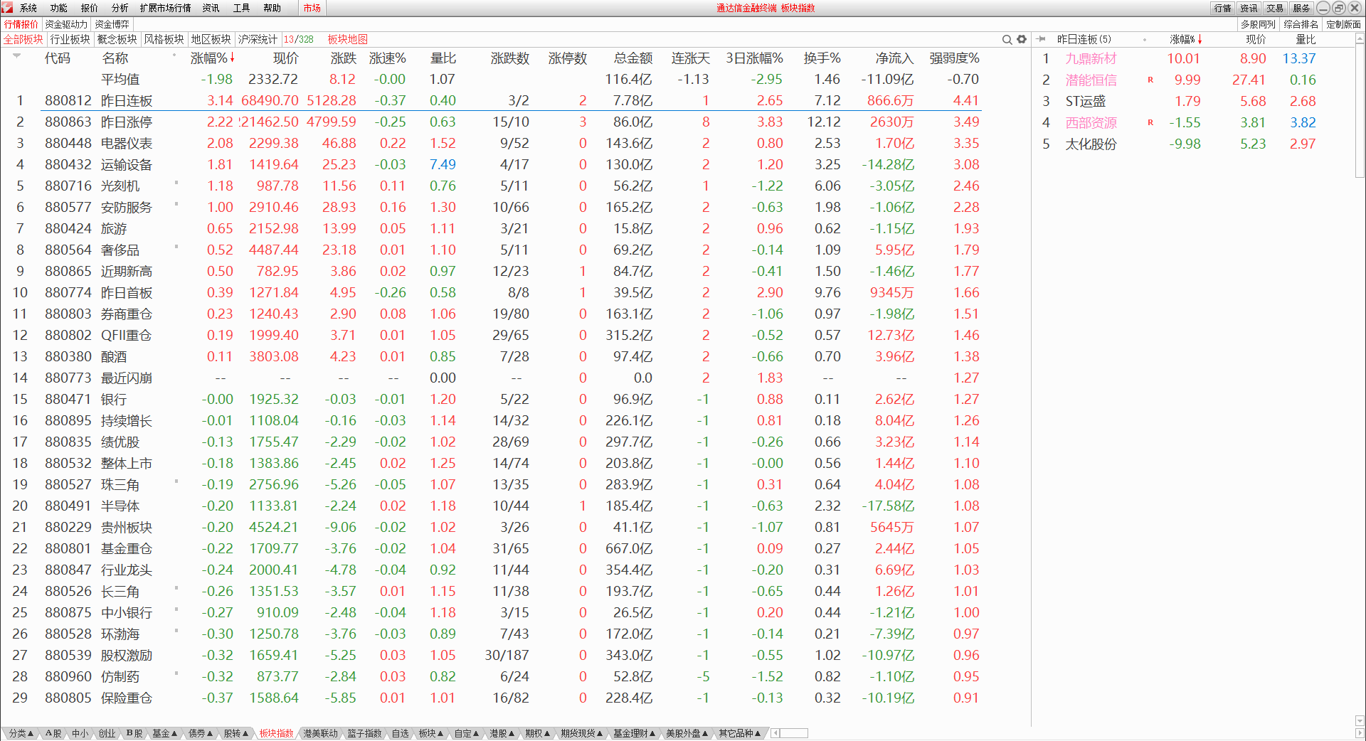Expand the 股转 dropdown tab at bottom
This screenshot has height=741, width=1366.
(236, 733)
